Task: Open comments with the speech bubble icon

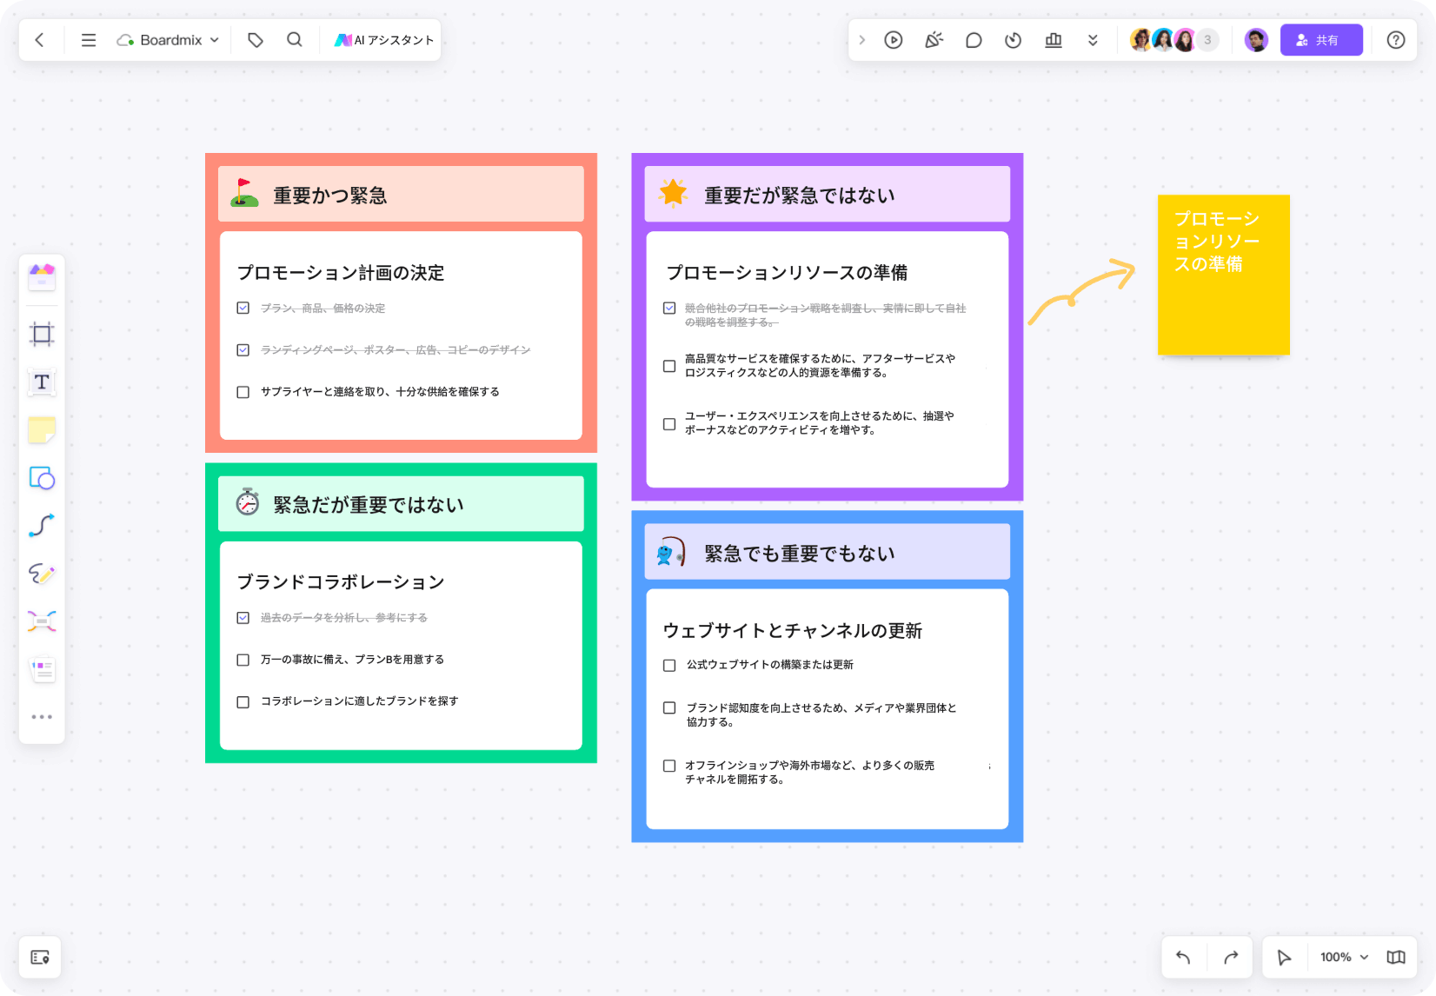Action: 974,40
